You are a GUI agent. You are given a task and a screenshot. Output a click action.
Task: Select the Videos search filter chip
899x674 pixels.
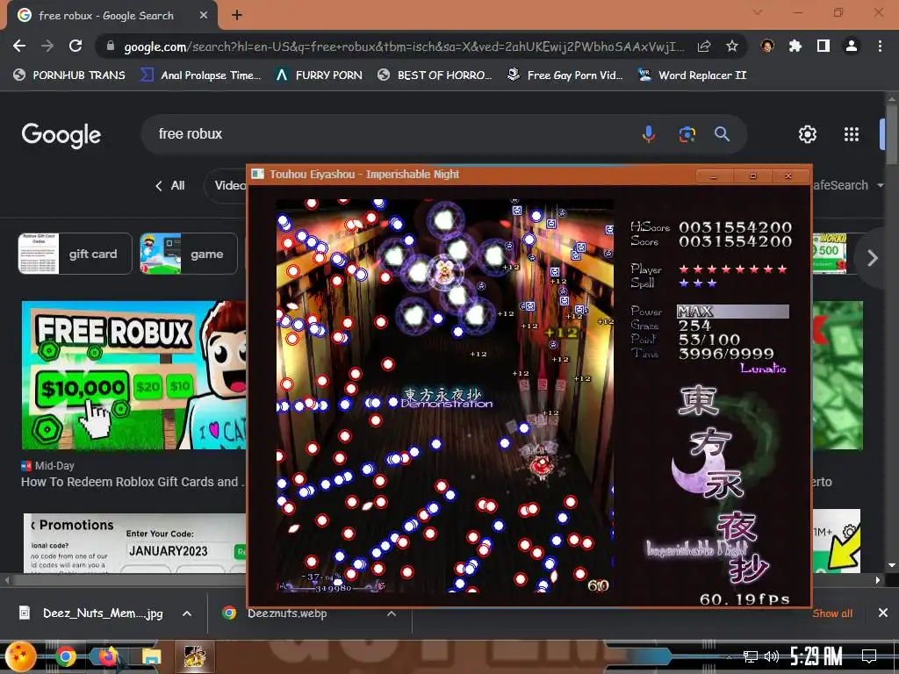coord(226,185)
